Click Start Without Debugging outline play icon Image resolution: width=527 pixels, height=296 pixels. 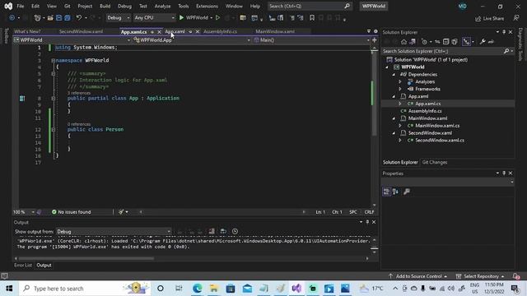(217, 17)
